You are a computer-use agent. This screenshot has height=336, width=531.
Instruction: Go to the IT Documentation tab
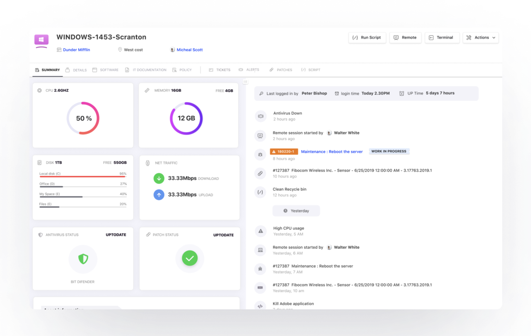coord(146,70)
